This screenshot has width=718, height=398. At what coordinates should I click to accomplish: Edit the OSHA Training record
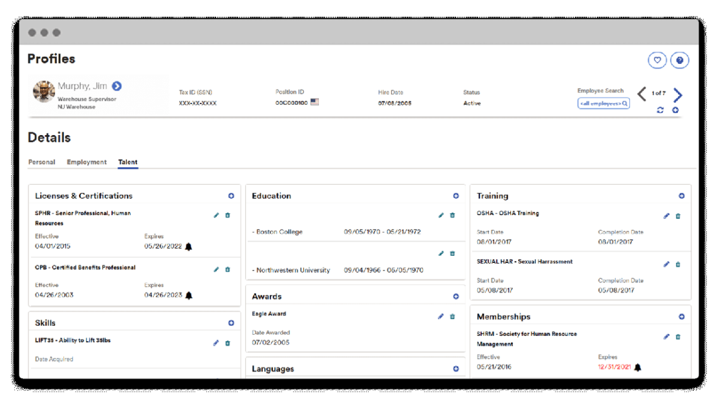pos(666,215)
